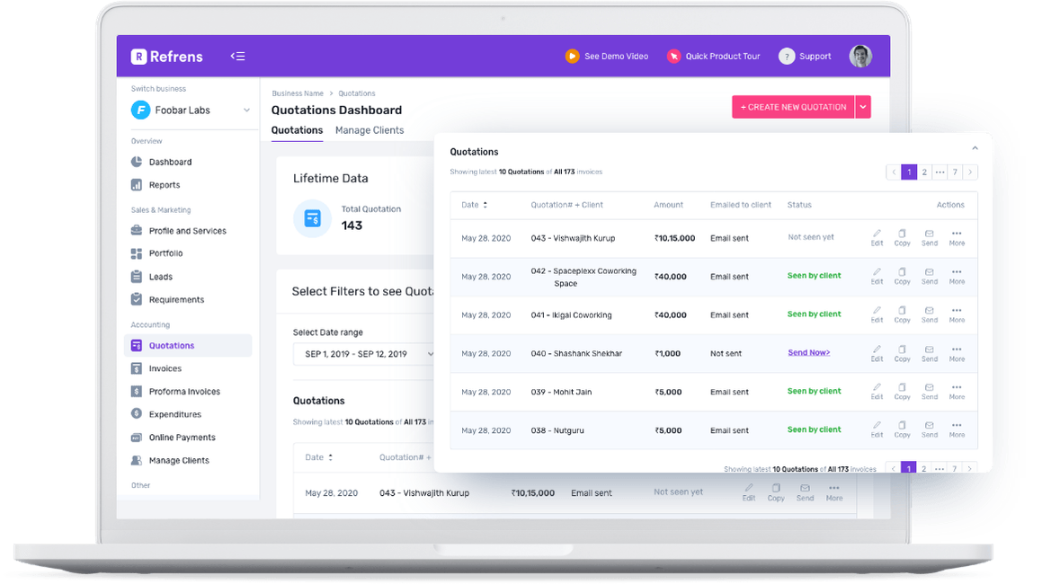Go to page 2 in top pagination

(924, 172)
